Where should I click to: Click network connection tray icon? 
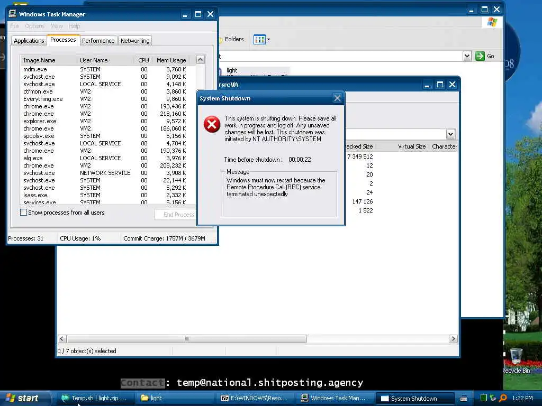click(x=493, y=398)
